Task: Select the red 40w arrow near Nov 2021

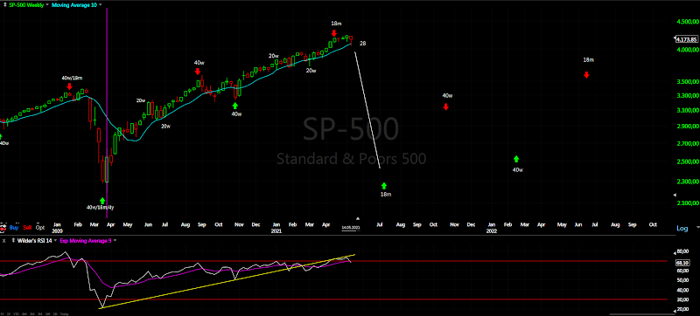Action: point(446,106)
